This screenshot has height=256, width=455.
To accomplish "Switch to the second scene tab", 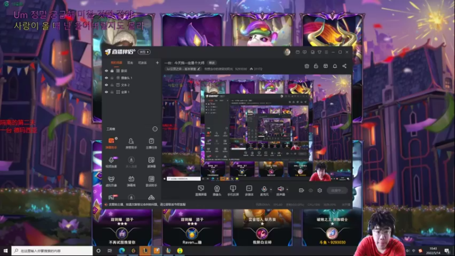I will pyautogui.click(x=130, y=63).
